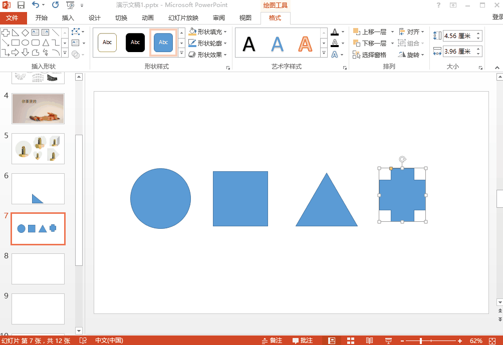The width and height of the screenshot is (503, 345).
Task: Select slide 5 thumbnail
Action: (x=38, y=148)
